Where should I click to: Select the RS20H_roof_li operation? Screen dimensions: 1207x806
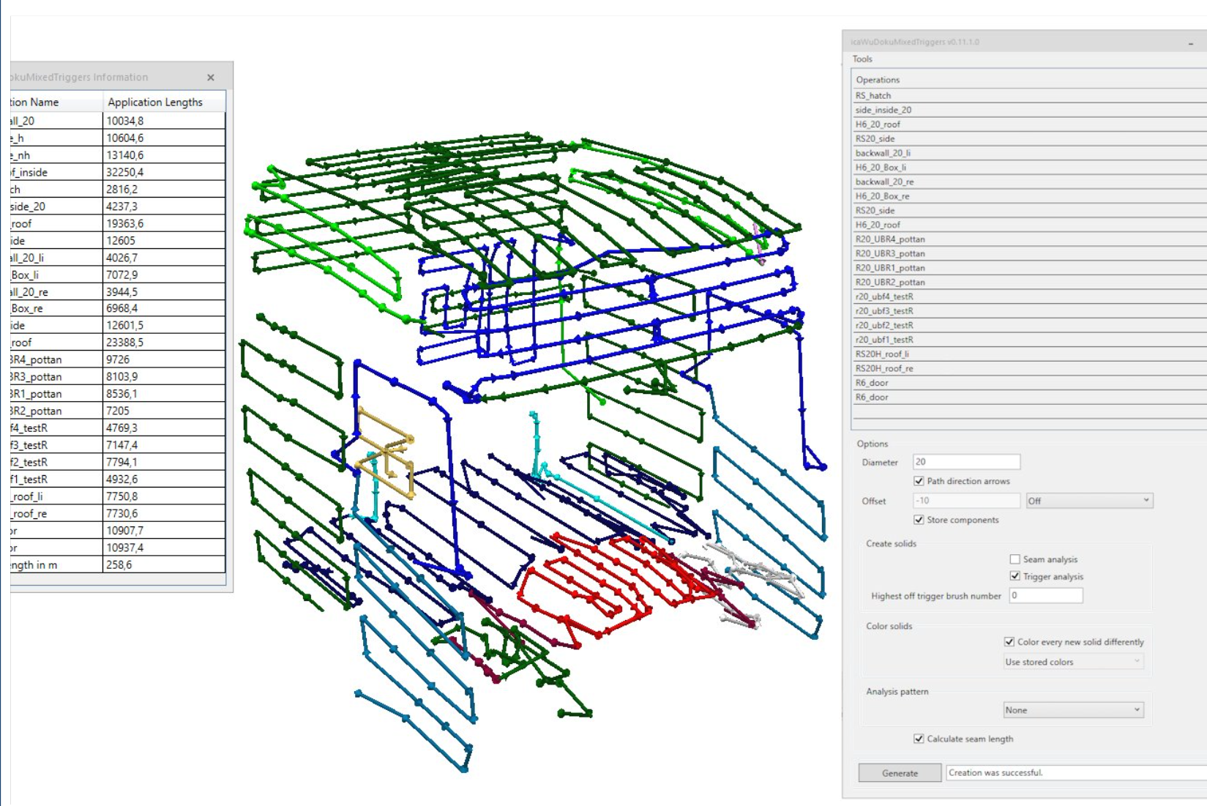tap(882, 354)
